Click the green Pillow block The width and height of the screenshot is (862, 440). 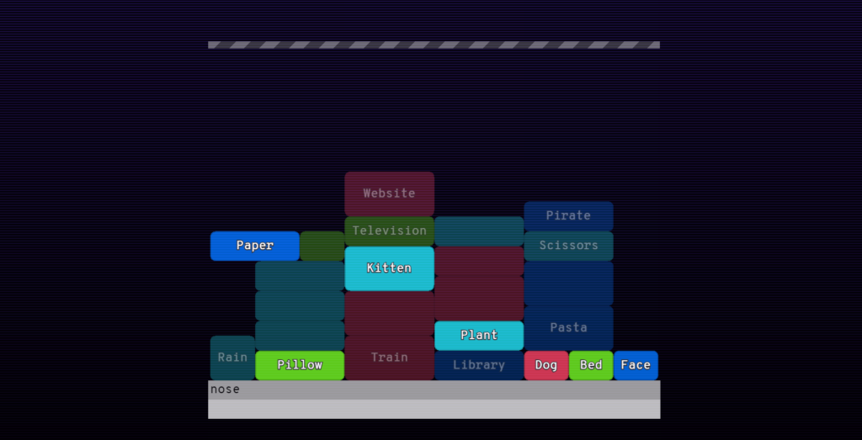[300, 365]
